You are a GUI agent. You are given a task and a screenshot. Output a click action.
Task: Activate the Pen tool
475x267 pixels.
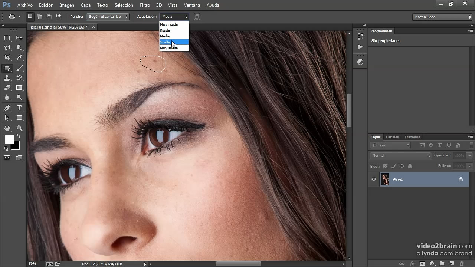tap(7, 108)
